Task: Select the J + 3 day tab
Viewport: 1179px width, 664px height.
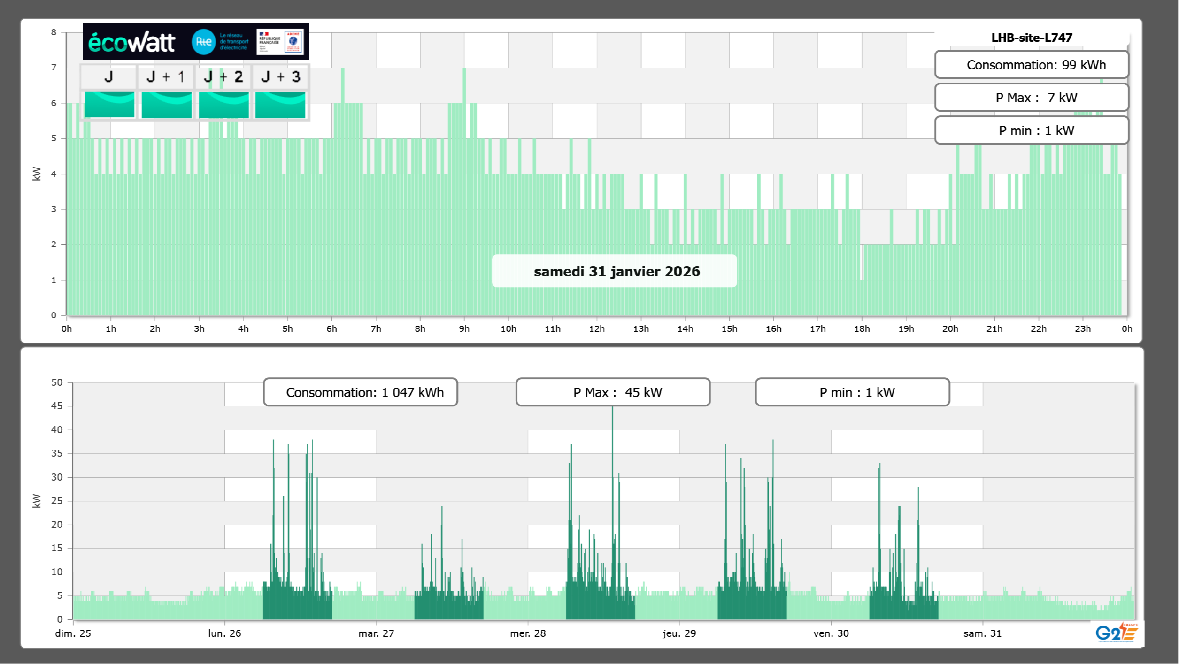Action: 280,77
